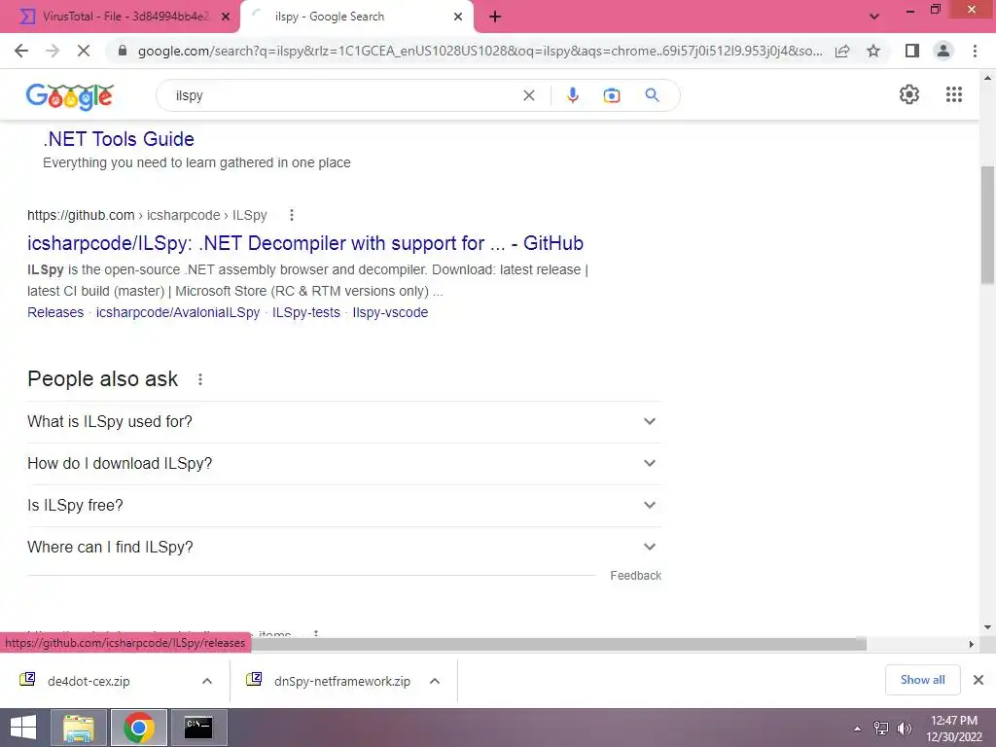Click the horizontal scrollbar right arrow
This screenshot has height=747, width=996.
point(971,644)
